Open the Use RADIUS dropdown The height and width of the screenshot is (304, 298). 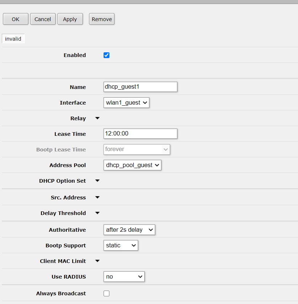[124, 277]
